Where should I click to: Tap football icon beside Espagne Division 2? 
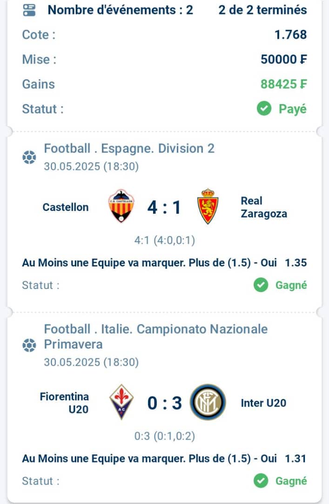[x=29, y=158]
